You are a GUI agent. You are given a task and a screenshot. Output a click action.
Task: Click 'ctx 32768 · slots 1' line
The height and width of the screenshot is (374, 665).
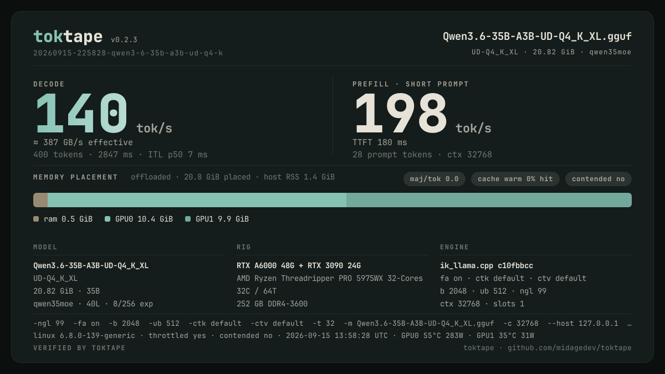click(482, 304)
